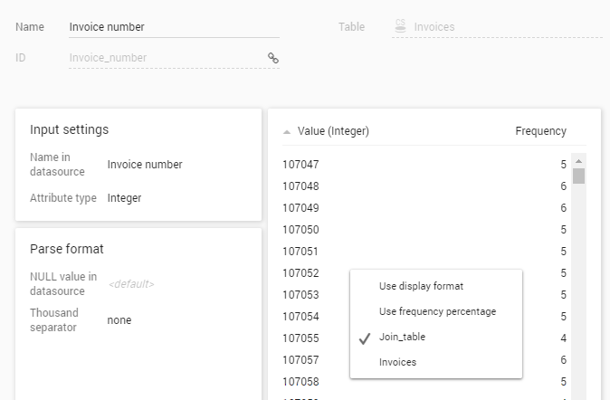Select the 107050 value row

click(300, 230)
